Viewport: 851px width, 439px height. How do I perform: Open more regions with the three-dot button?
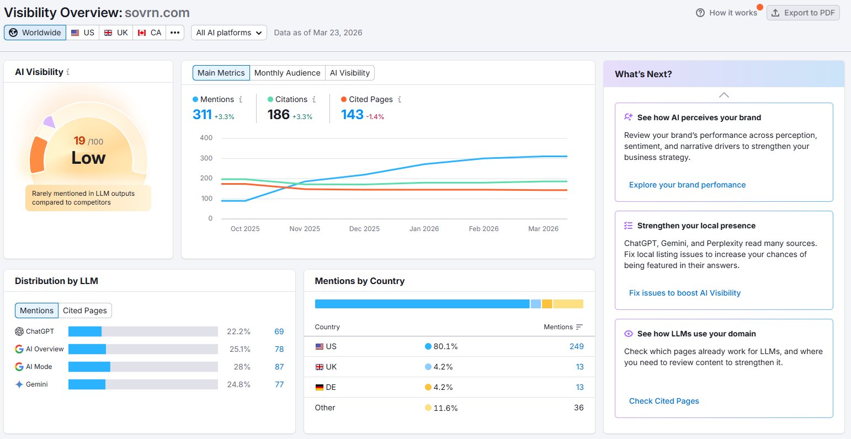point(175,33)
